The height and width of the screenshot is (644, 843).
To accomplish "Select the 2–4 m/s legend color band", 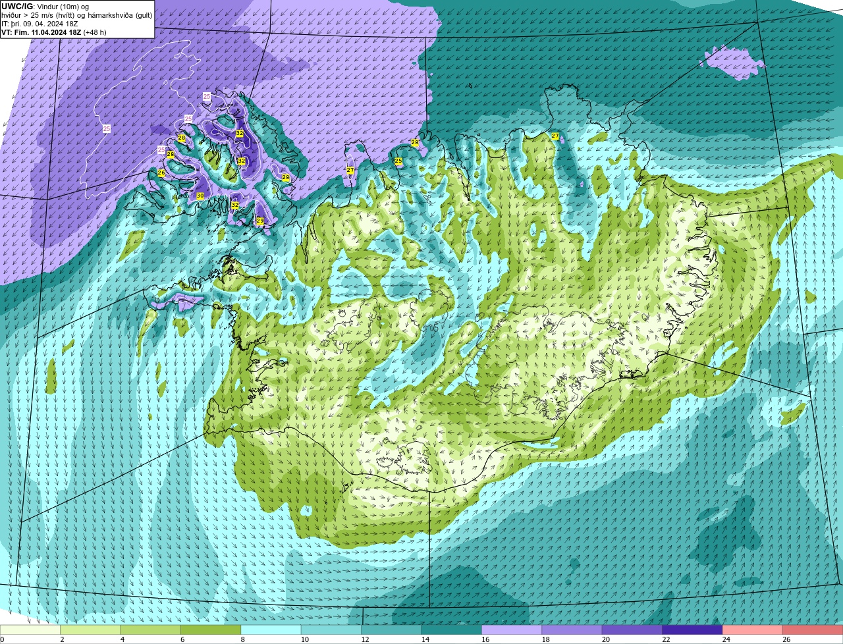I will (x=90, y=630).
